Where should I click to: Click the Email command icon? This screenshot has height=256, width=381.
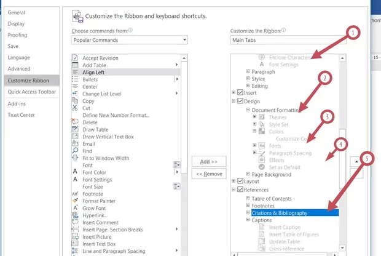(x=75, y=143)
